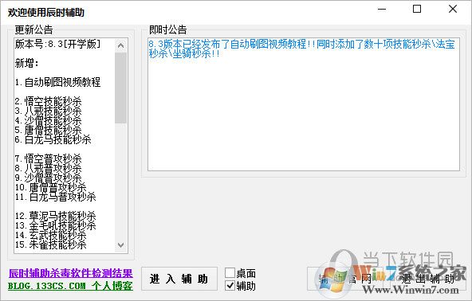Select the line 9.沙僧普攻秒杀
The image size is (472, 301).
click(x=48, y=178)
